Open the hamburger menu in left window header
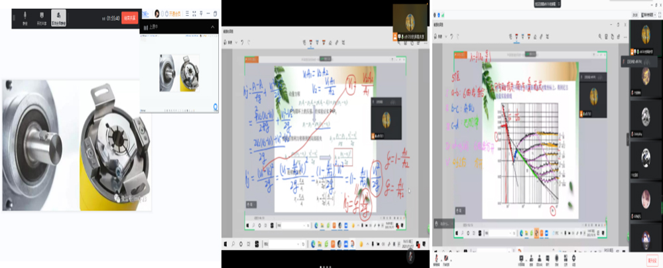 (188, 13)
